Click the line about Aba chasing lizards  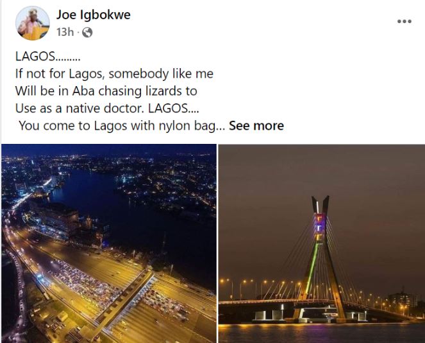coord(106,91)
